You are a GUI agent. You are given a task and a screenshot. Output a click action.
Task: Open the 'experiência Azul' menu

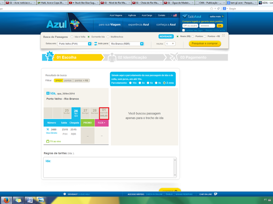click(x=136, y=25)
